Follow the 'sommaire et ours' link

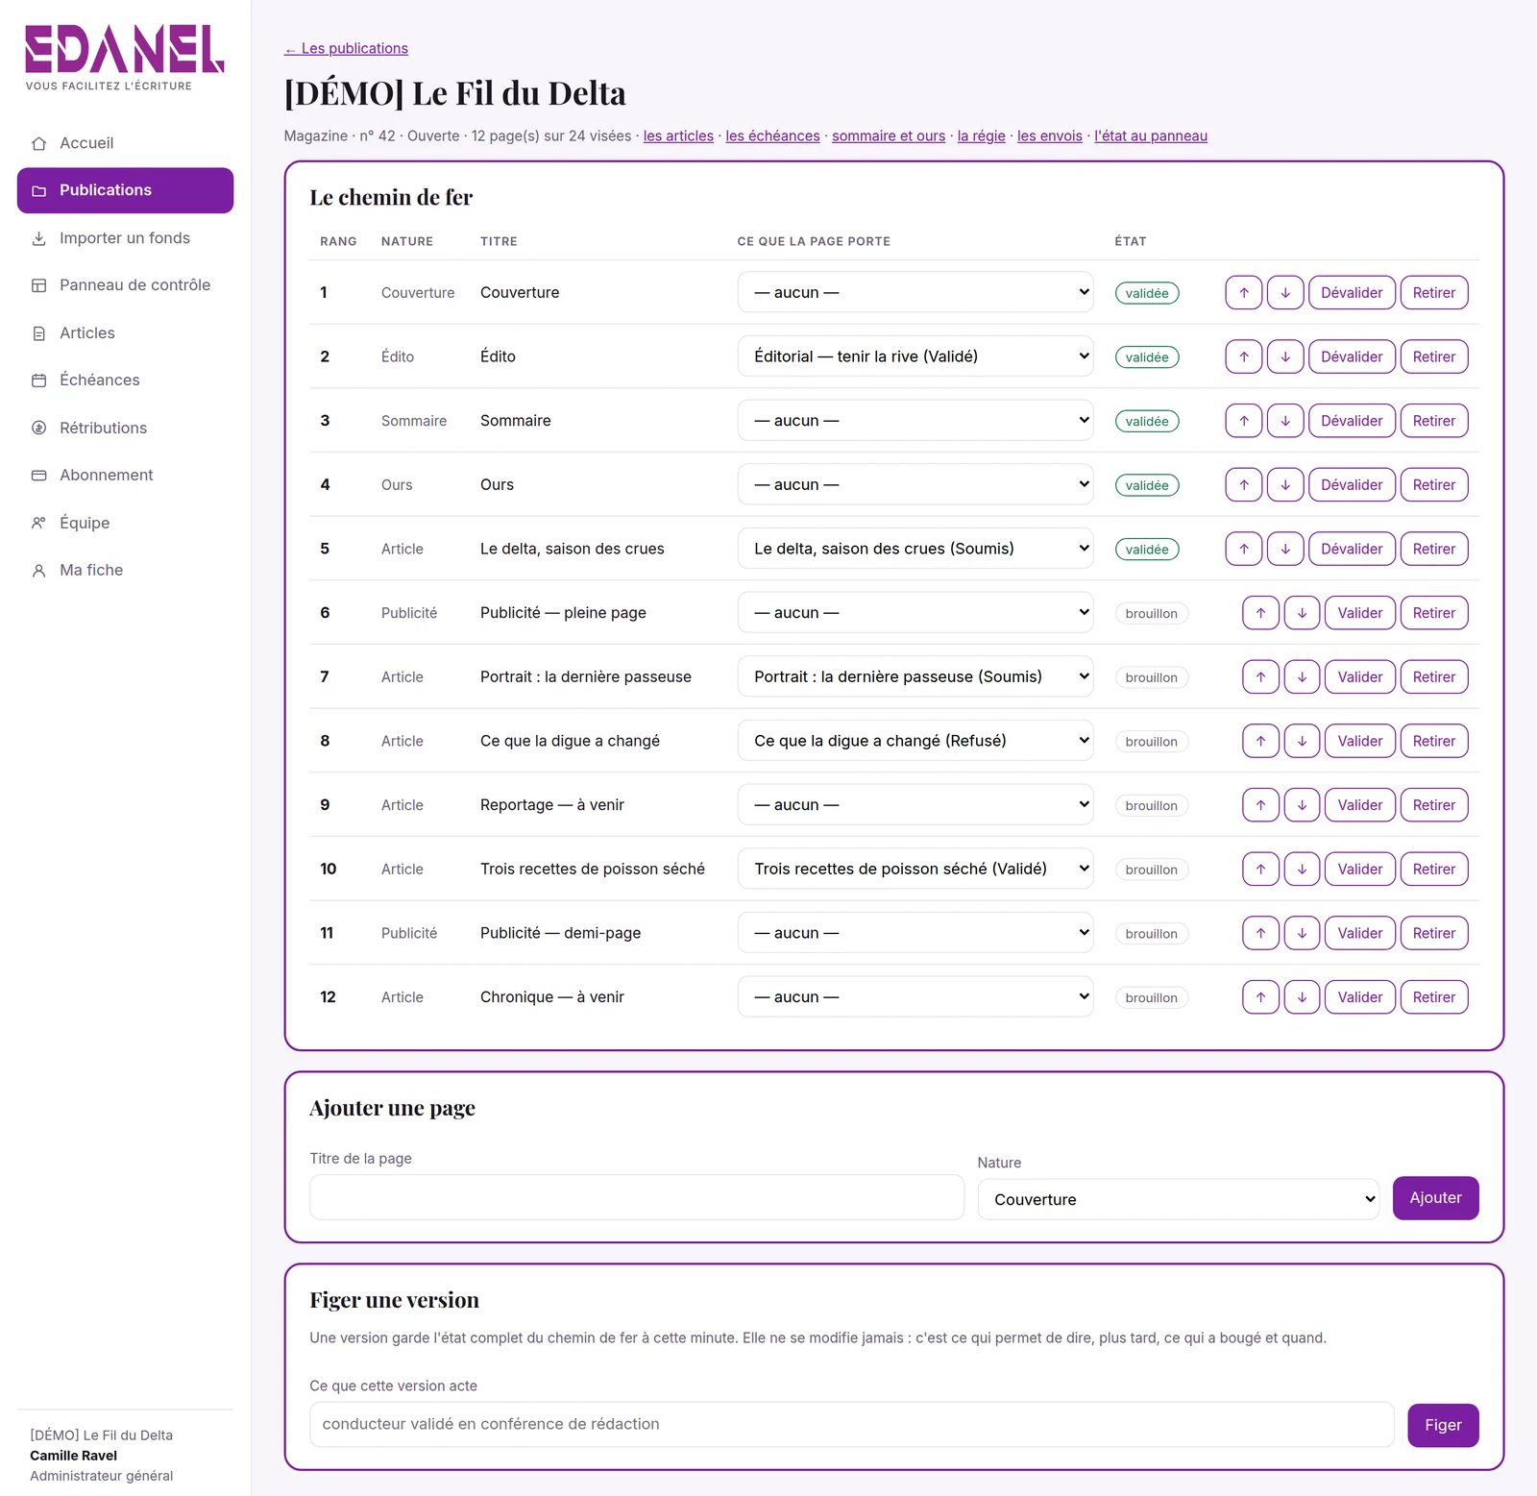pos(889,135)
